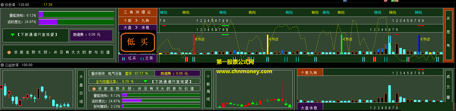The width and height of the screenshot is (456, 111).
Task: Click the lower 该股走势太弱 message text
Action: [x=146, y=89]
